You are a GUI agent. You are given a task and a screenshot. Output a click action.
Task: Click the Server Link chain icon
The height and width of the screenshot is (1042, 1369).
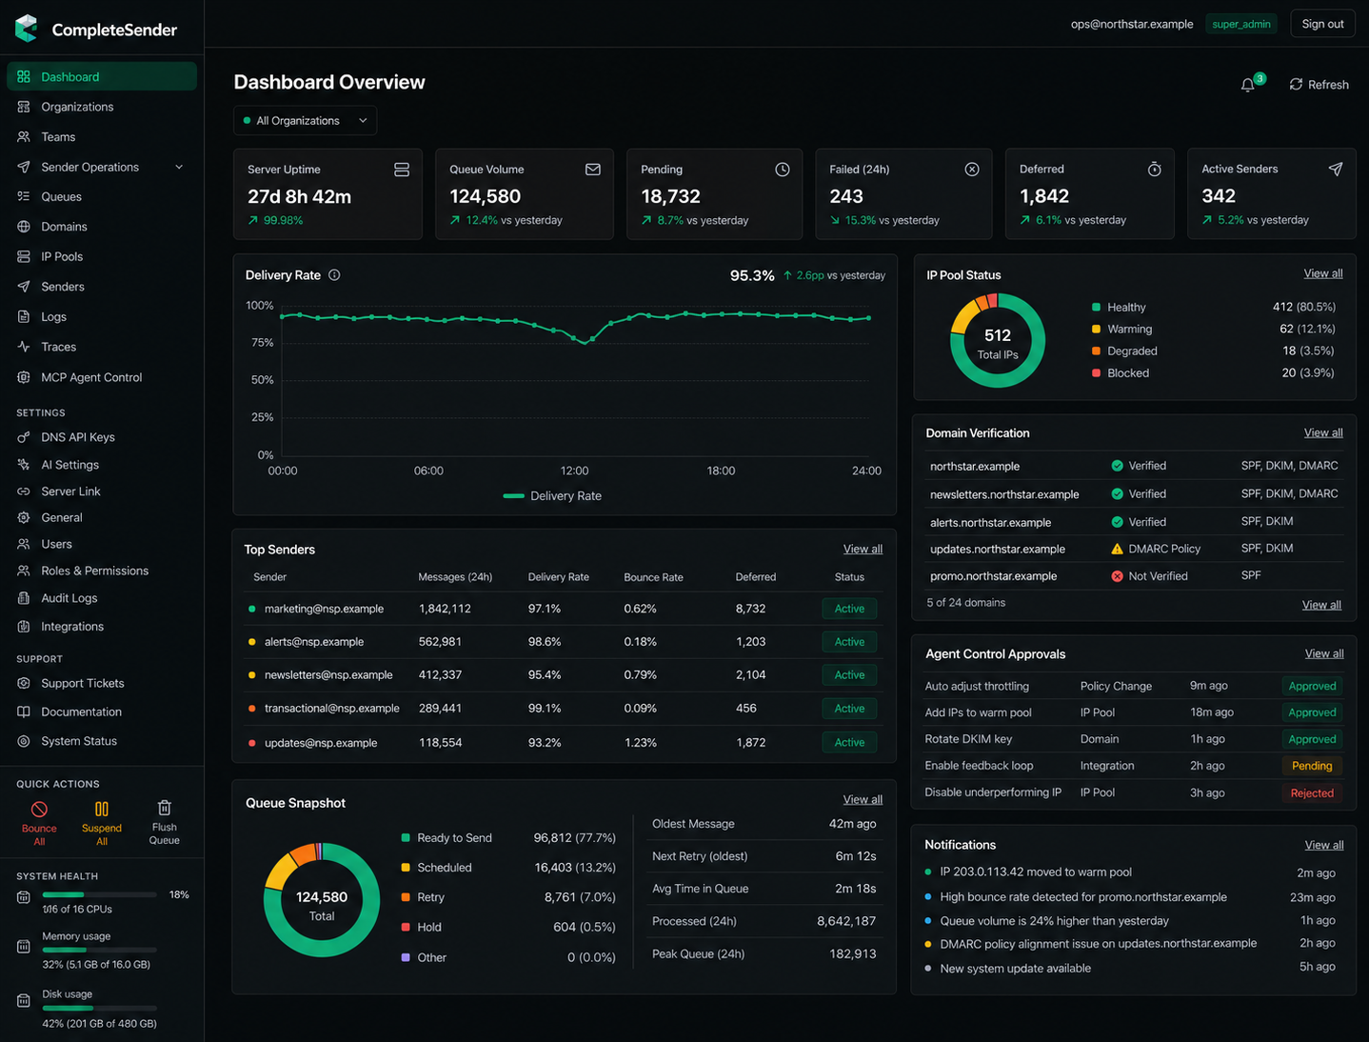[24, 491]
